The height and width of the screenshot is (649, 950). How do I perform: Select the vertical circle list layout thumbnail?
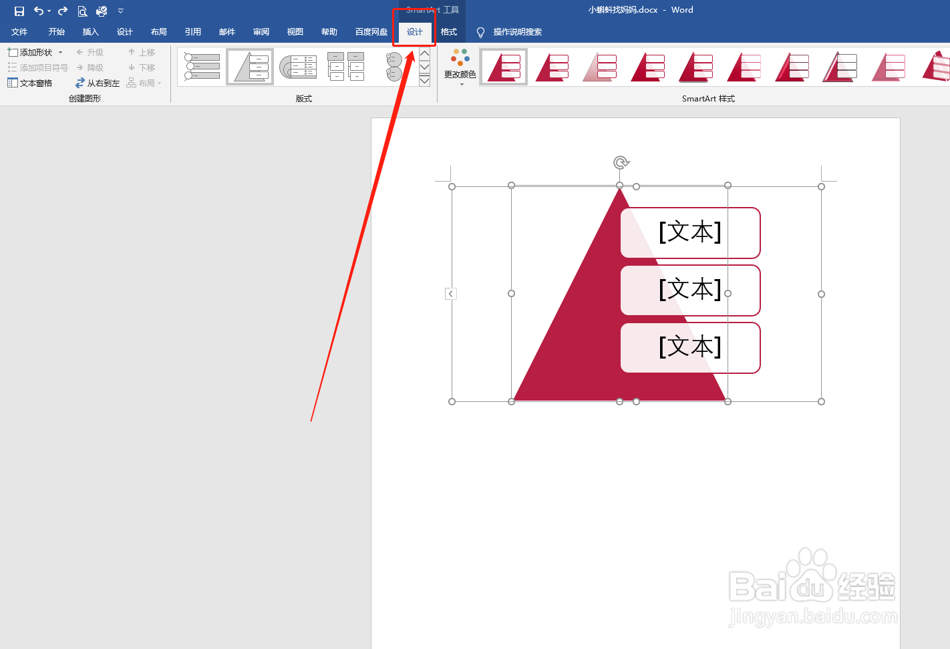pos(202,67)
